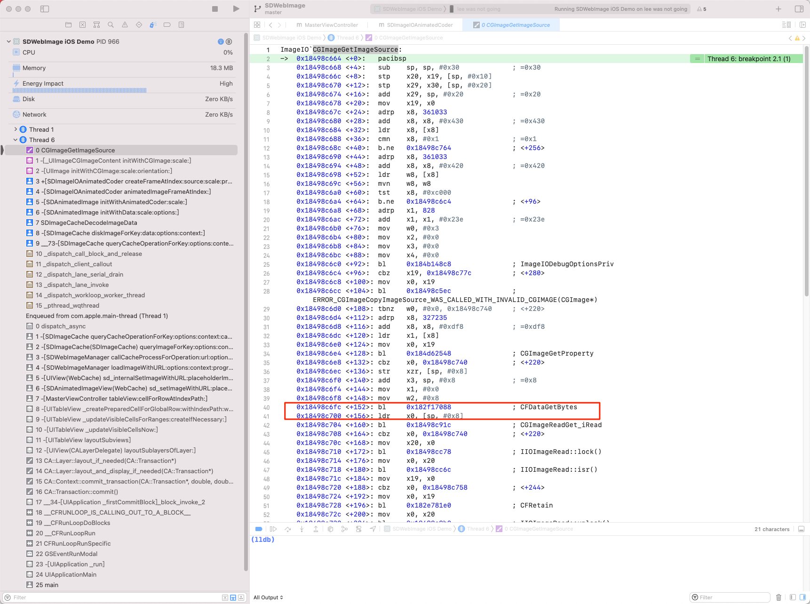
Task: Step over the current instruction
Action: tap(288, 529)
